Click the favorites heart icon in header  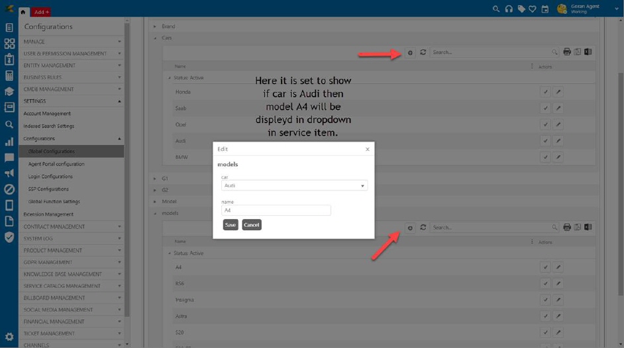tap(533, 9)
